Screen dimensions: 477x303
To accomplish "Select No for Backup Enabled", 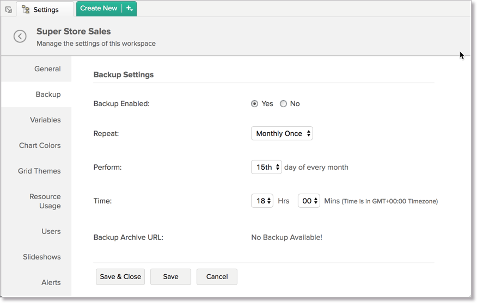I will click(x=283, y=104).
